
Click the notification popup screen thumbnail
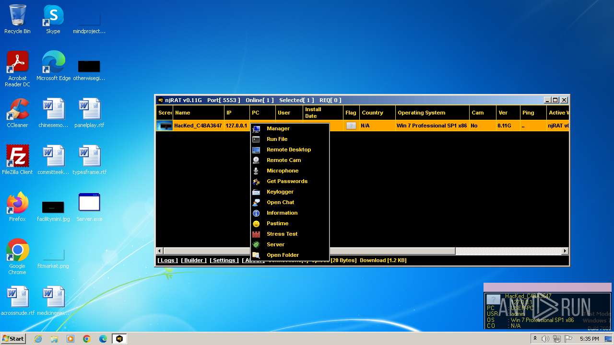tap(493, 300)
